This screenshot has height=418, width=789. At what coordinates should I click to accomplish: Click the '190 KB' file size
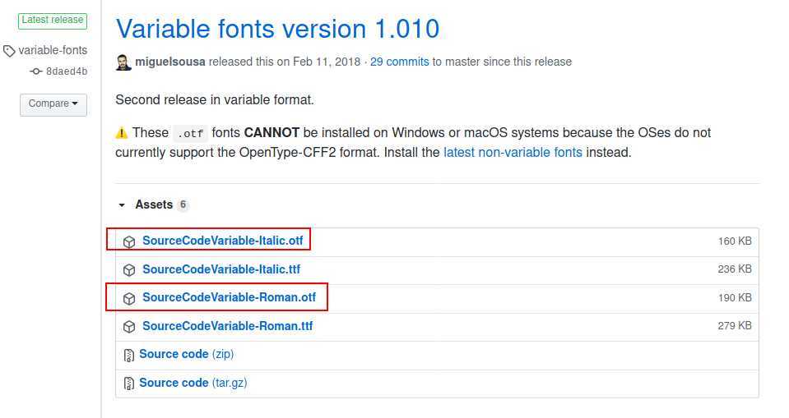click(735, 298)
